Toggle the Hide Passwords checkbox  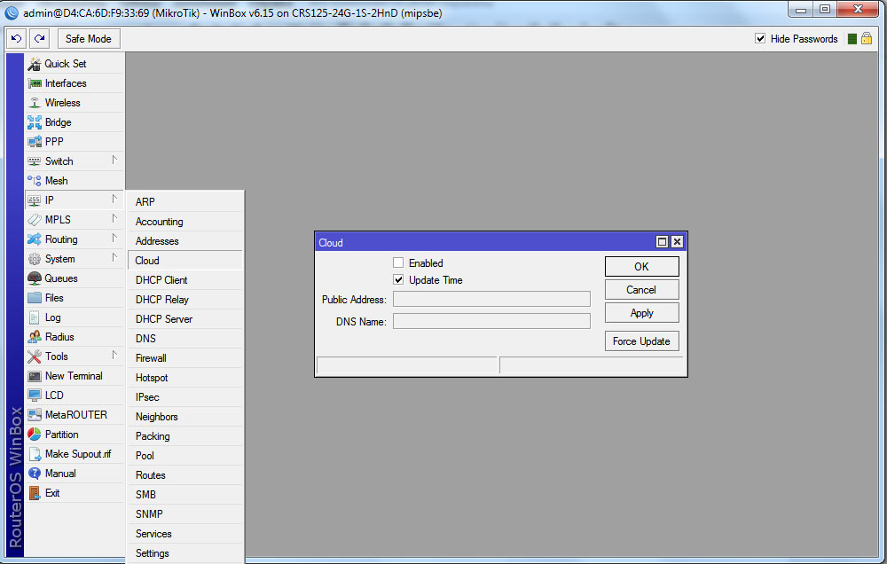pyautogui.click(x=760, y=39)
